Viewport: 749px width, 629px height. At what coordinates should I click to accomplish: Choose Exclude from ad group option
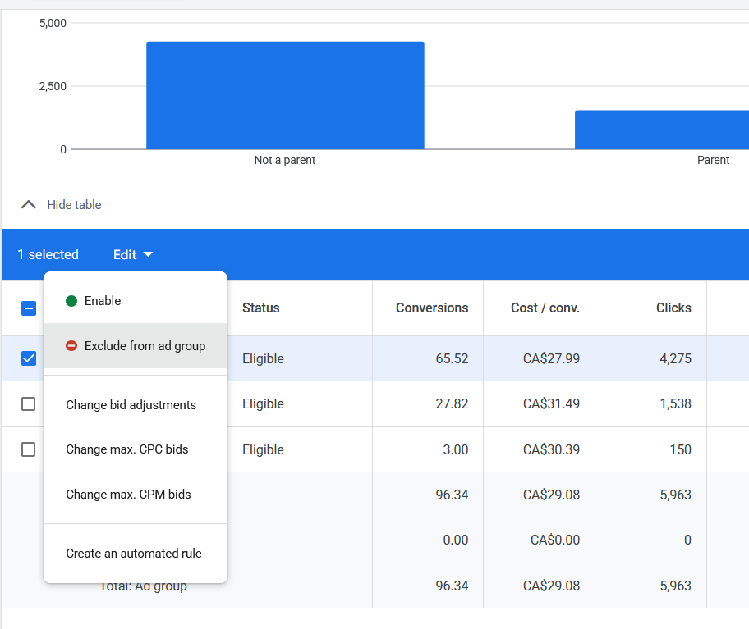tap(136, 346)
